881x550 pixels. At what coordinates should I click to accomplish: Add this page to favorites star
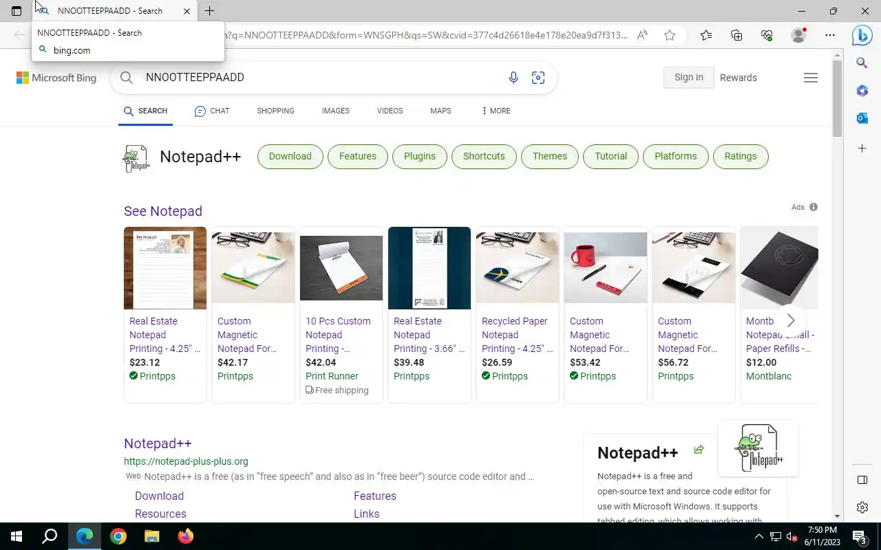pos(670,35)
